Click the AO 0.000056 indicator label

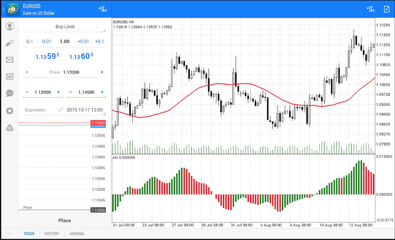click(124, 157)
